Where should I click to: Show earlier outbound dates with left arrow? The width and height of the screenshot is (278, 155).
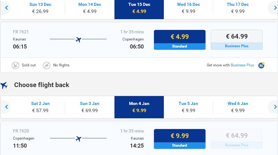tap(6, 8)
